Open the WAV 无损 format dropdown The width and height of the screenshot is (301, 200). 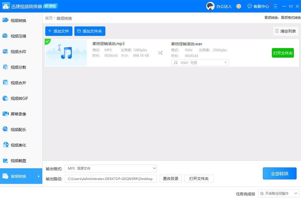coord(200,63)
